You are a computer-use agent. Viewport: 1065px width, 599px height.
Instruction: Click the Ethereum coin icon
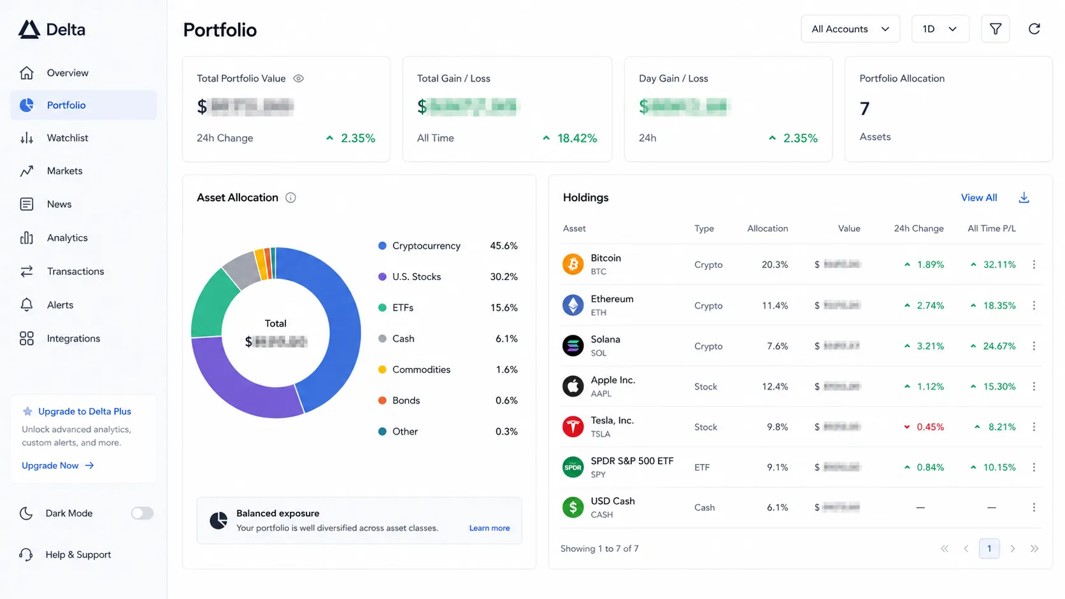coord(573,305)
